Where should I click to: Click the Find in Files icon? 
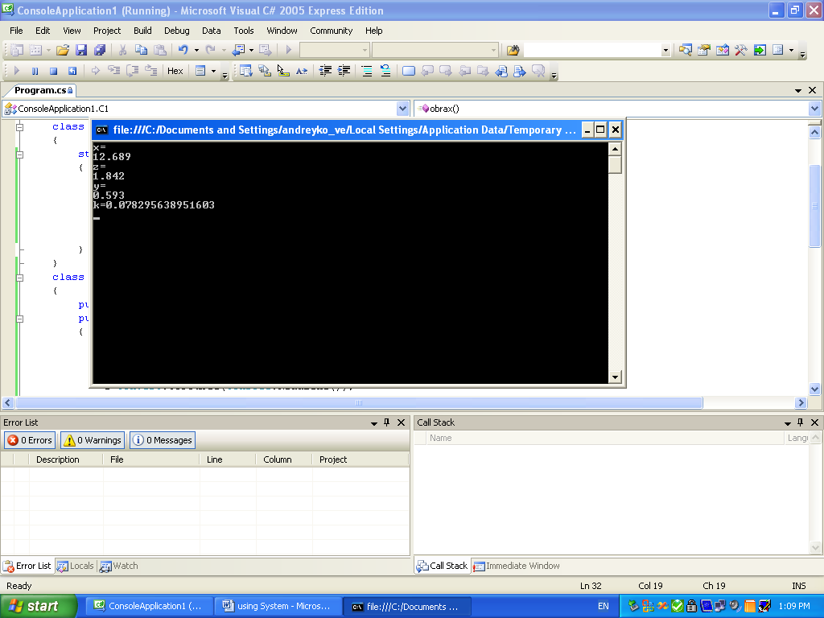(513, 50)
